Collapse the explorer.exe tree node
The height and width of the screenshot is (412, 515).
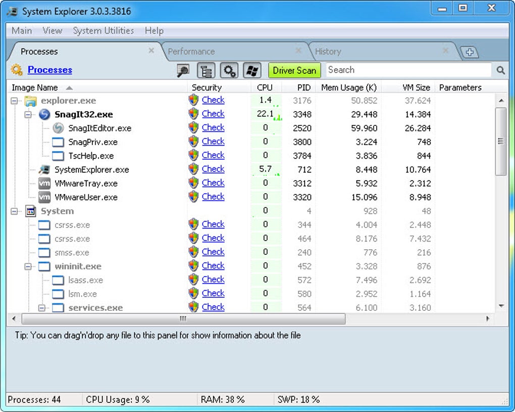coord(14,101)
